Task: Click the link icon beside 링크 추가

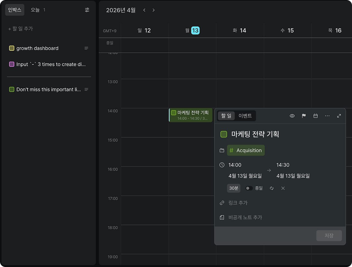Action: click(222, 203)
